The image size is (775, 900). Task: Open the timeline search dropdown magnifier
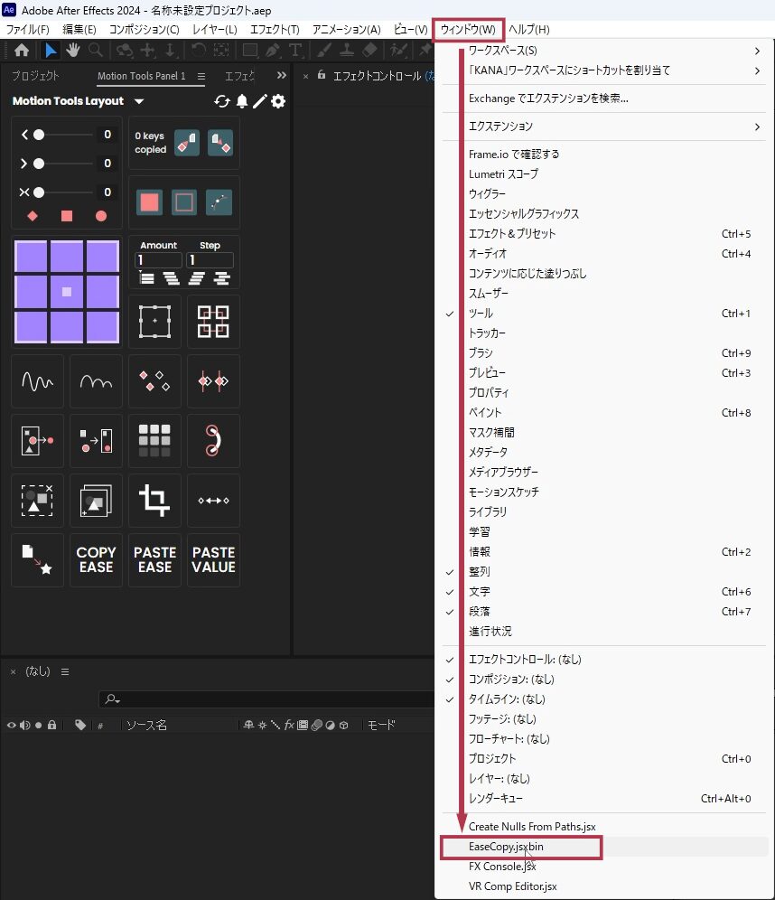point(112,699)
